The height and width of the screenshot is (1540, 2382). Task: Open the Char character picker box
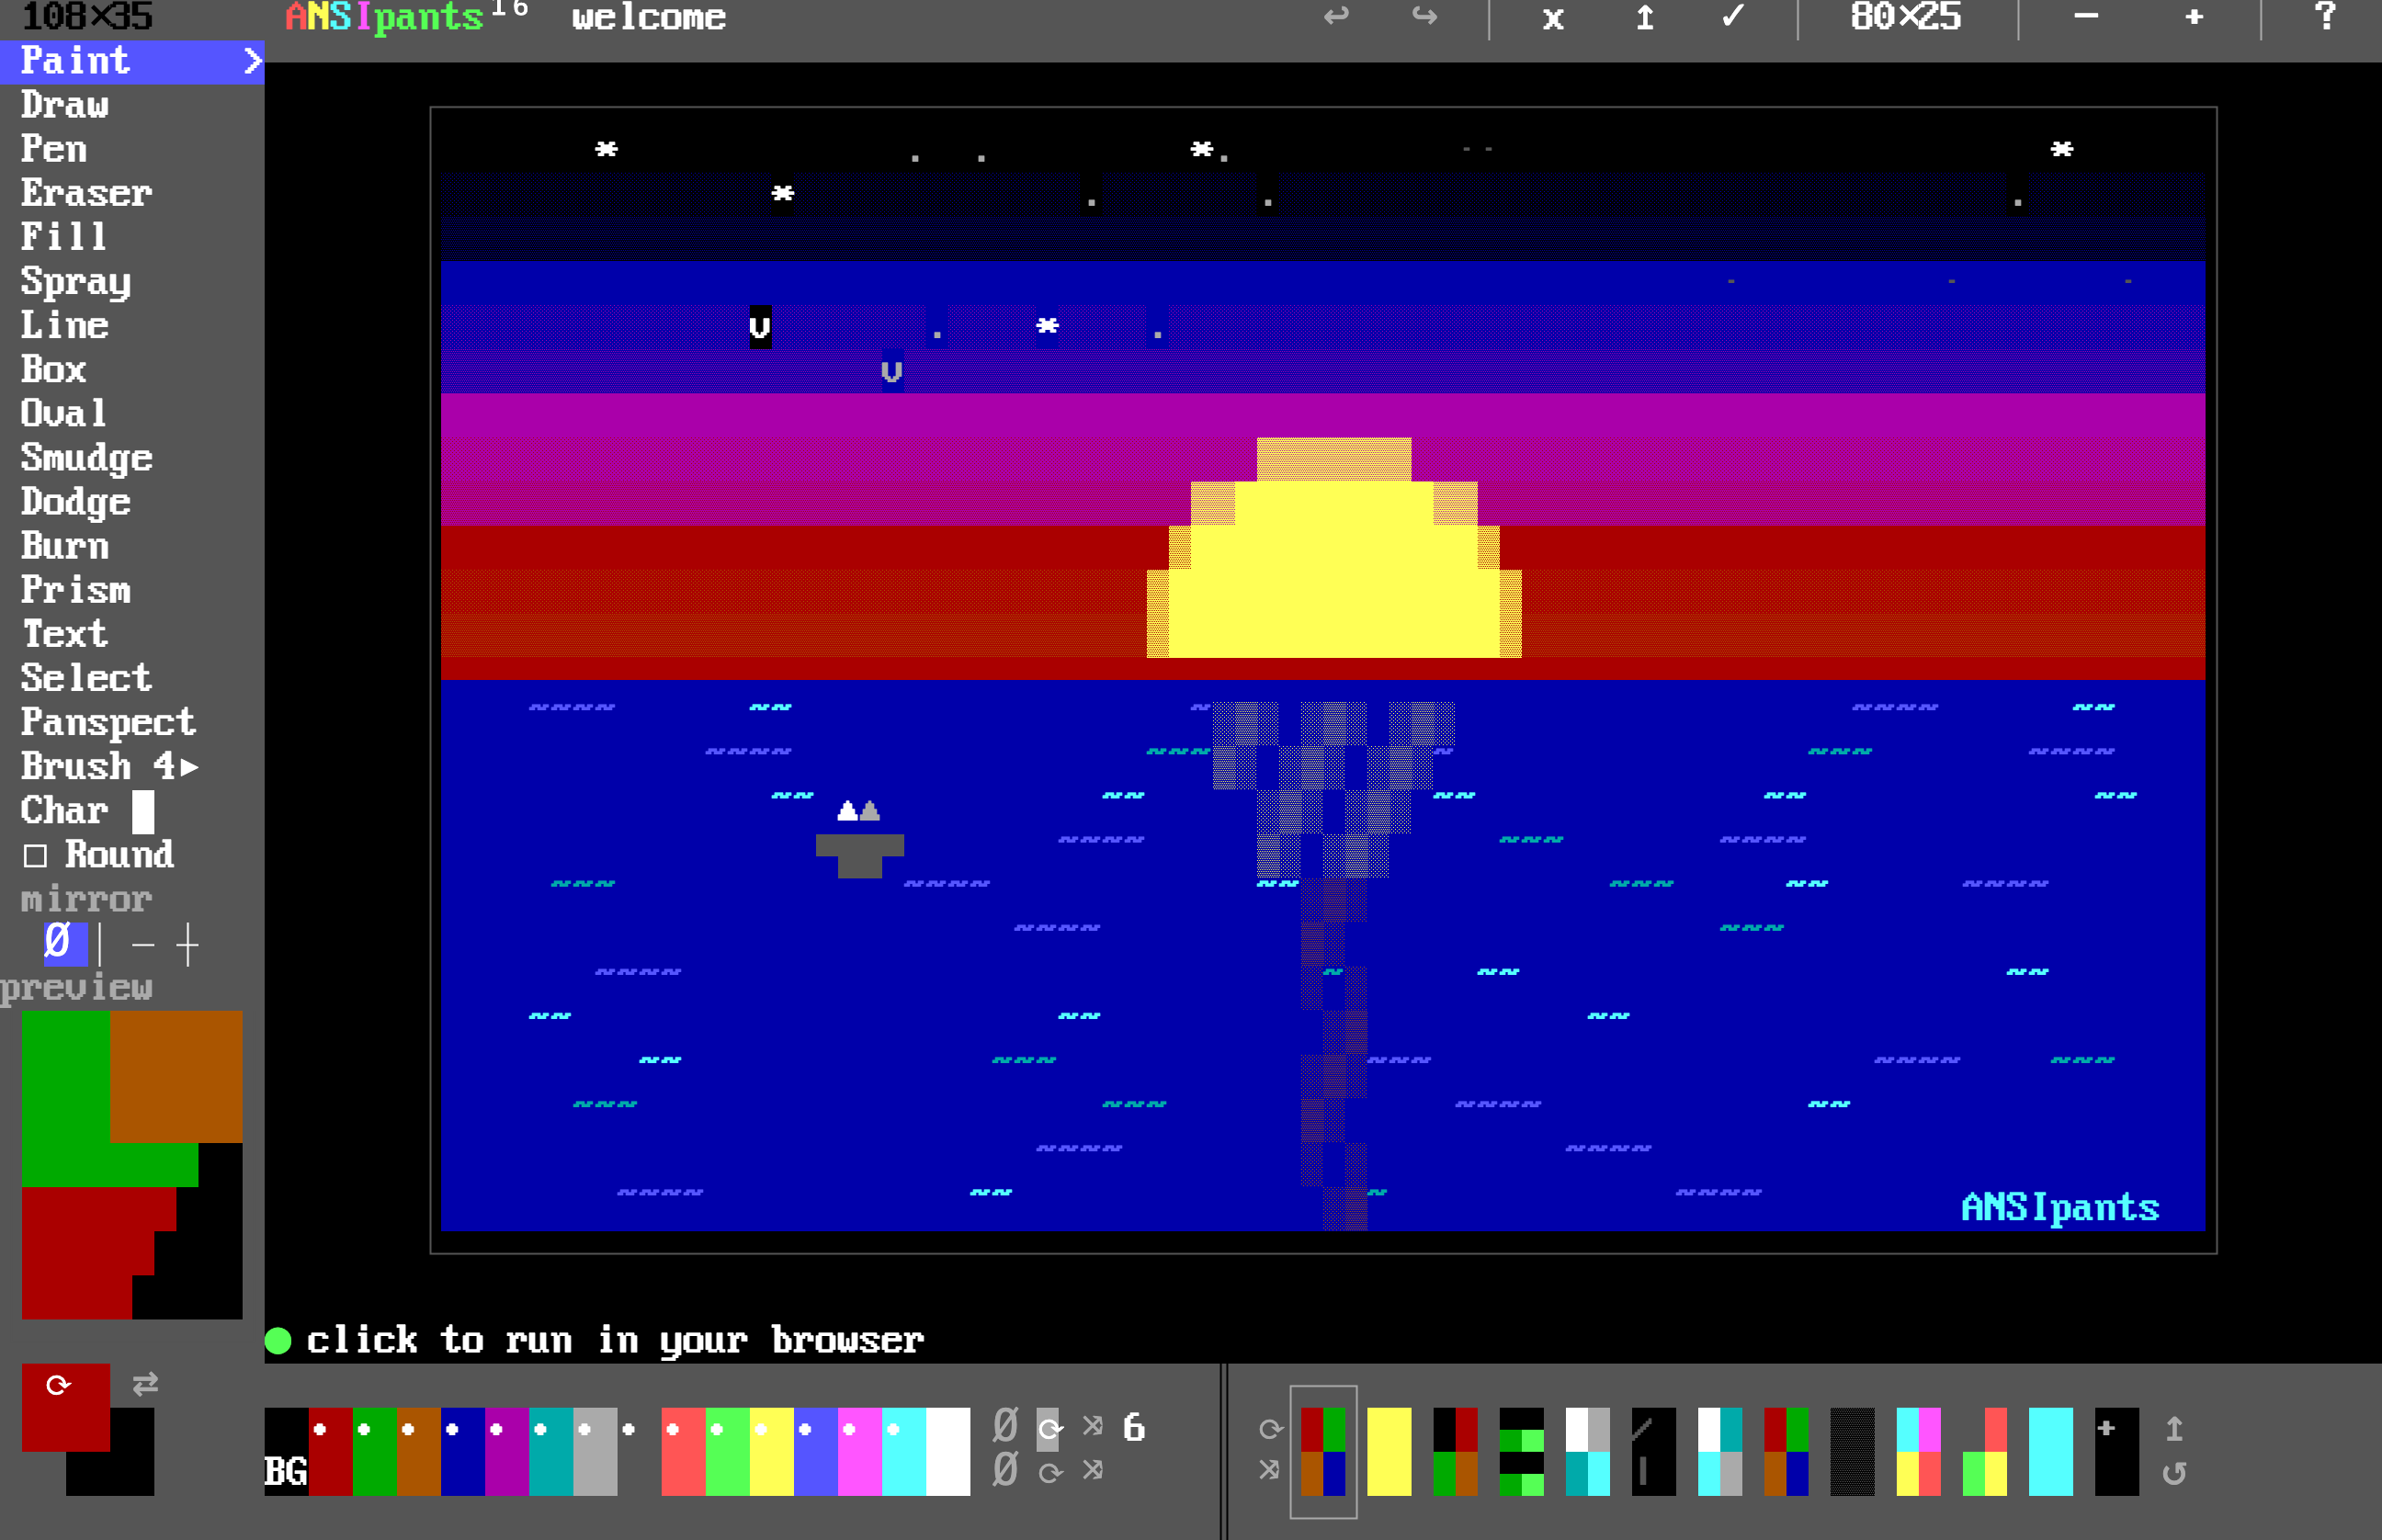143,811
